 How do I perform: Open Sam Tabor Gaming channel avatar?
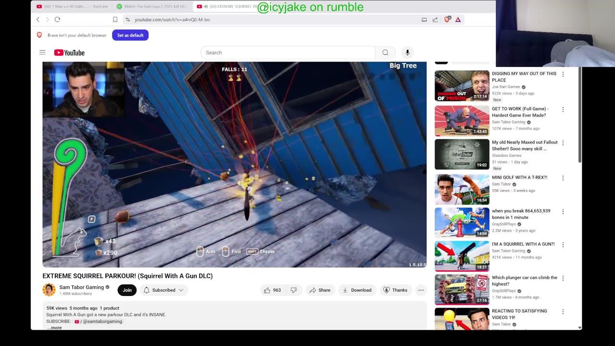49,290
